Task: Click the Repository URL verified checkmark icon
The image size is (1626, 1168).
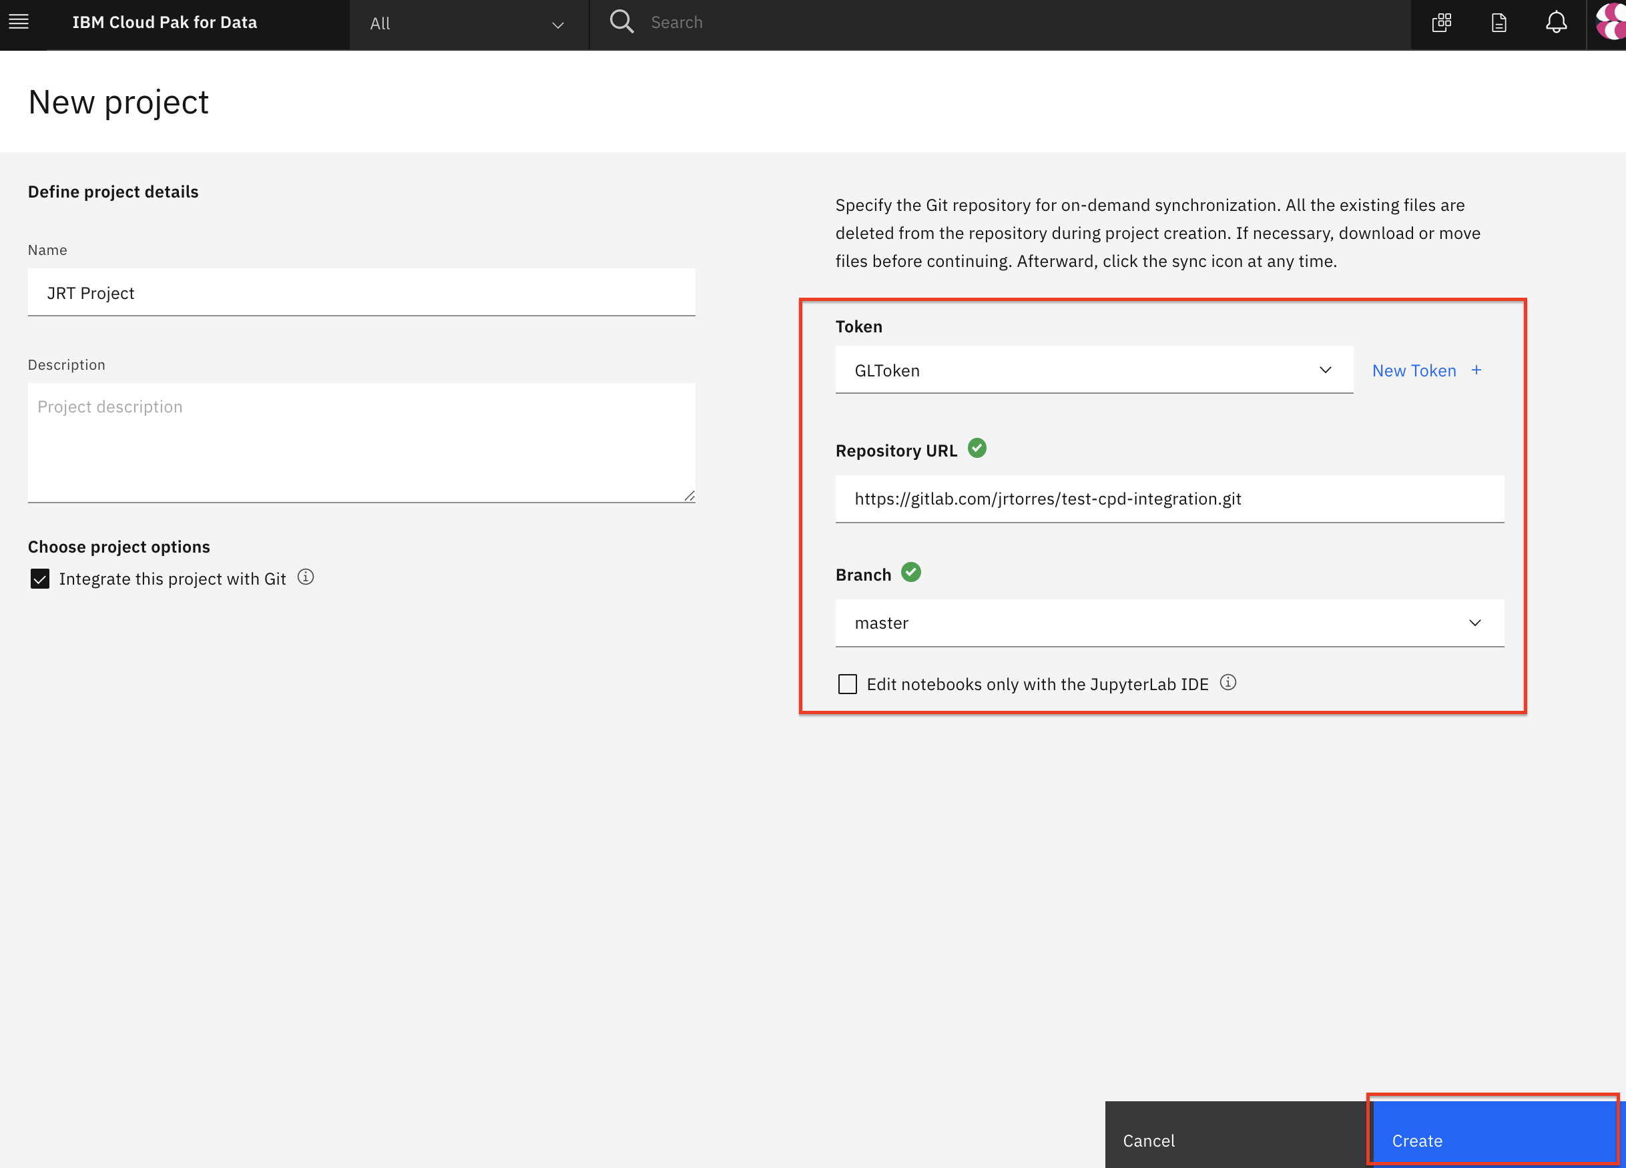Action: click(979, 451)
